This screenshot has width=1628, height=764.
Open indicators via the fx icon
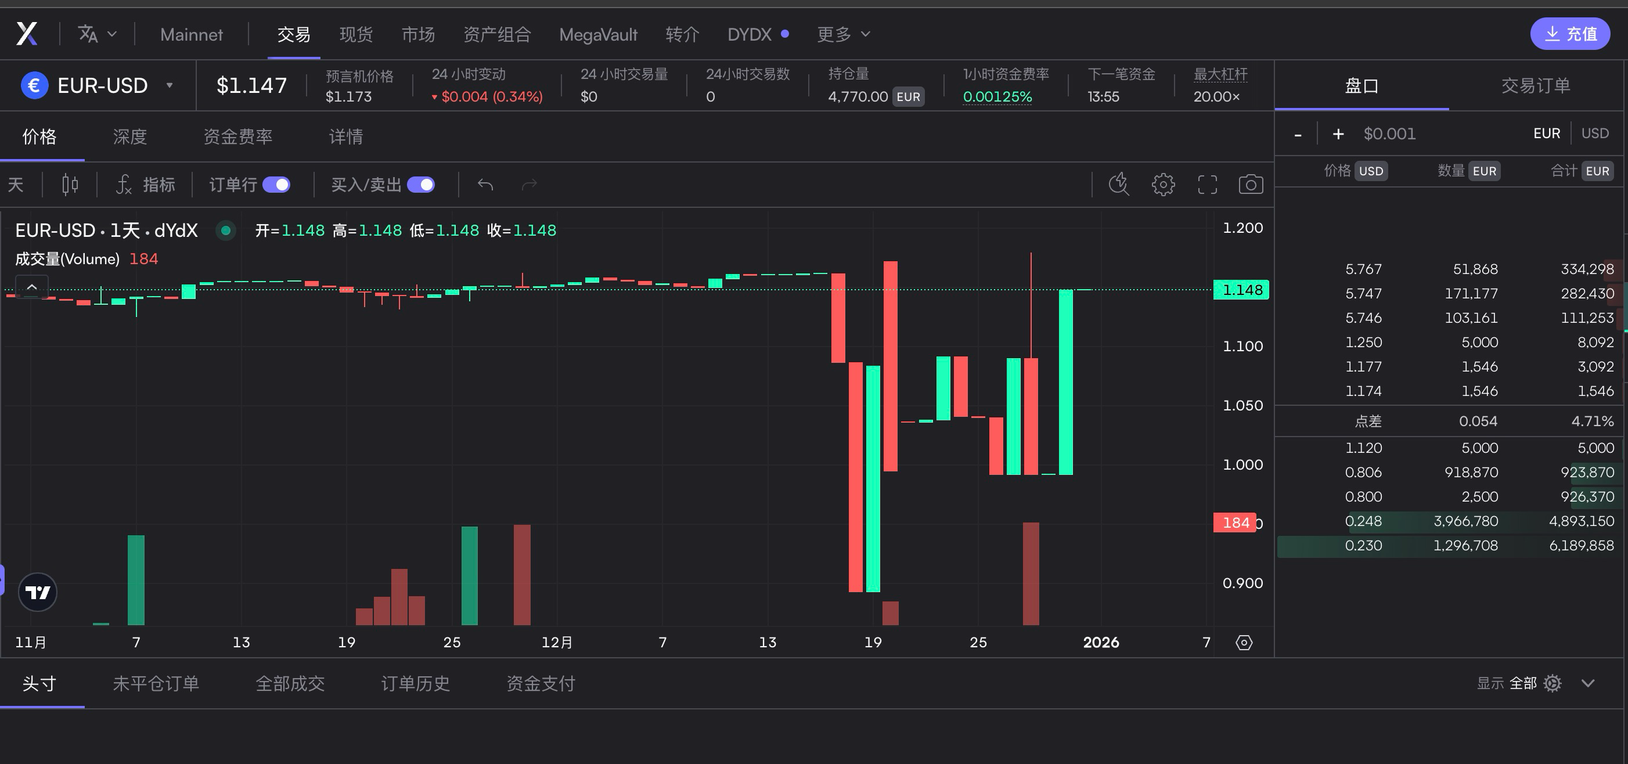(124, 184)
